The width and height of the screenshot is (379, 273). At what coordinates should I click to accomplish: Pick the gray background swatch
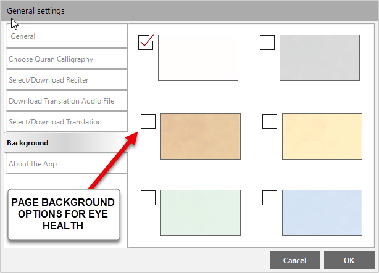(320, 57)
